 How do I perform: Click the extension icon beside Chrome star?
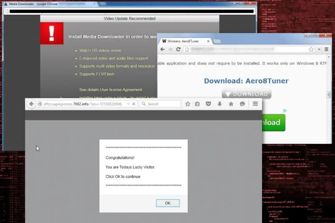[x=319, y=49]
